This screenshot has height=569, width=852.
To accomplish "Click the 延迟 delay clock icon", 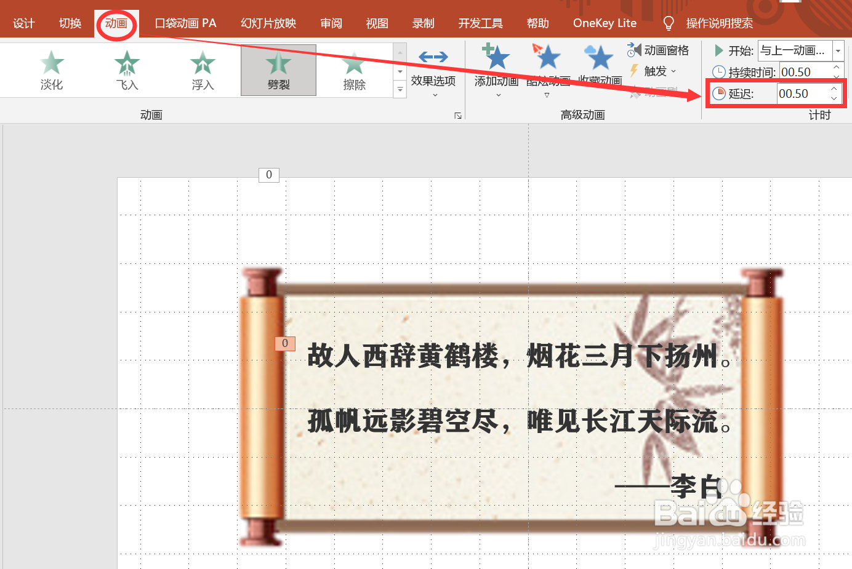I will coord(718,94).
